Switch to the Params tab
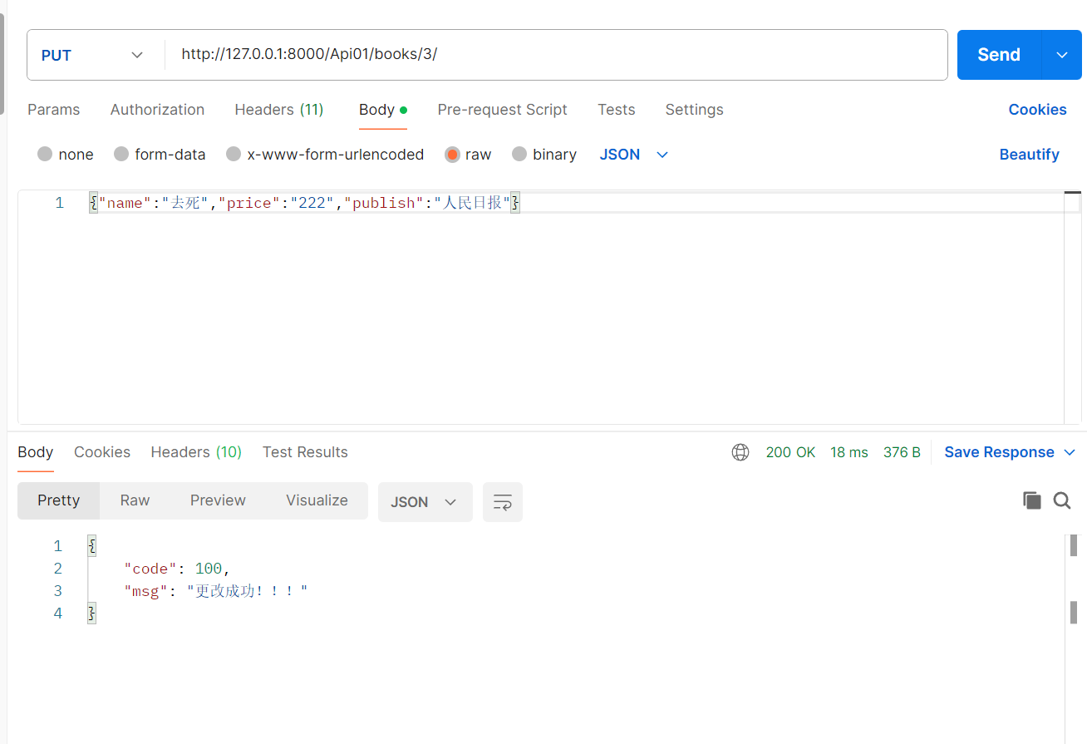The width and height of the screenshot is (1087, 744). pos(54,110)
